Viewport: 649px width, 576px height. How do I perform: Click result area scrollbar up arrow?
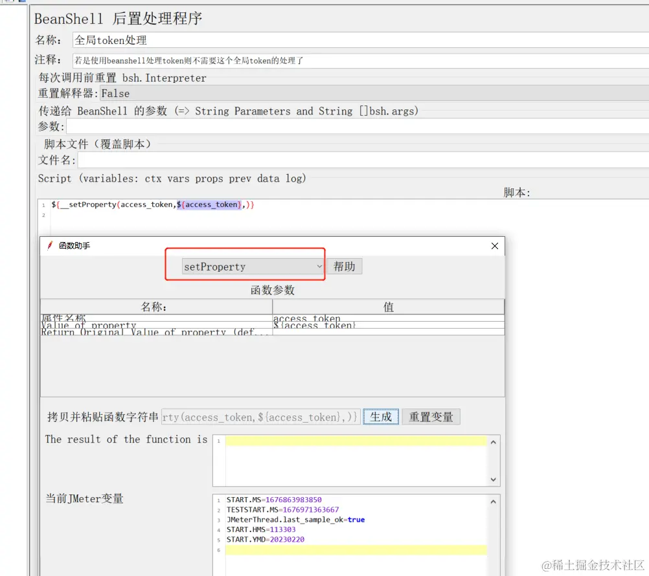494,442
